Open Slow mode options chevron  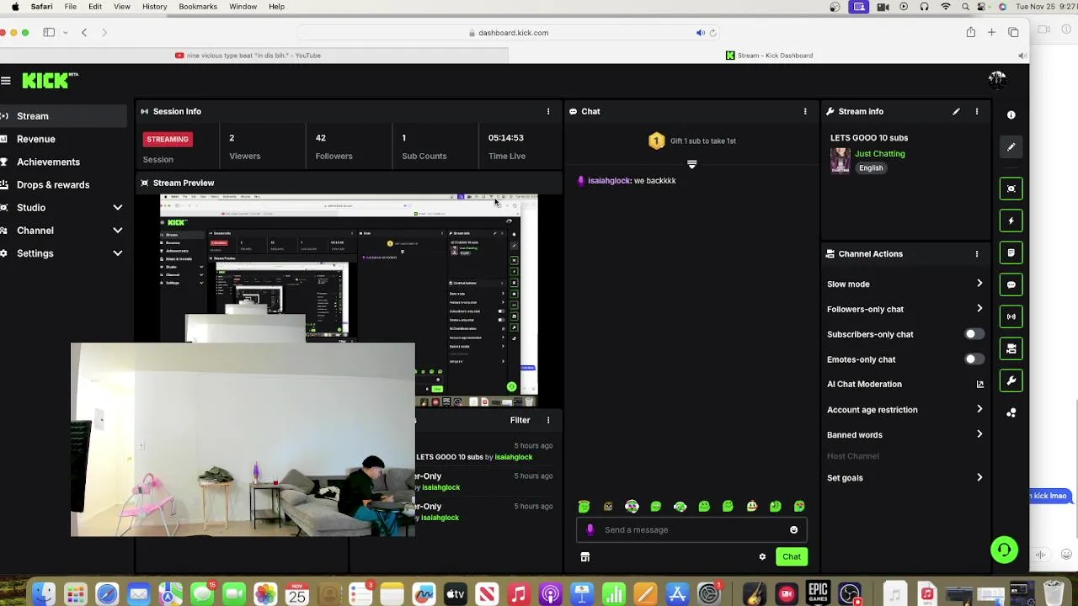point(979,284)
